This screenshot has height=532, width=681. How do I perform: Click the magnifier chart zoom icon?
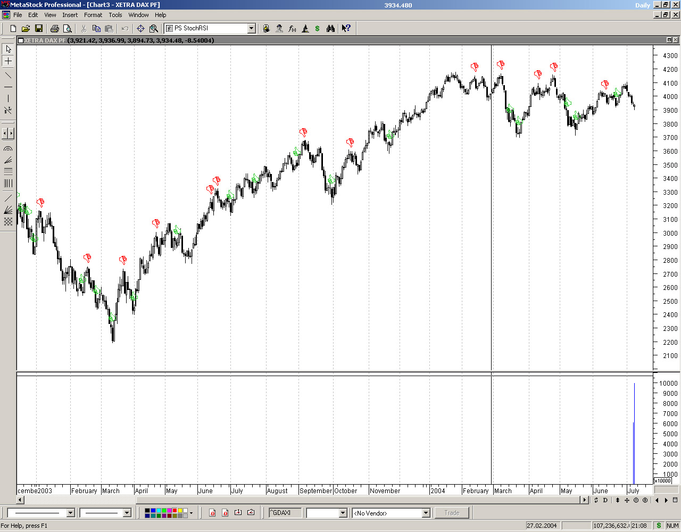(154, 28)
